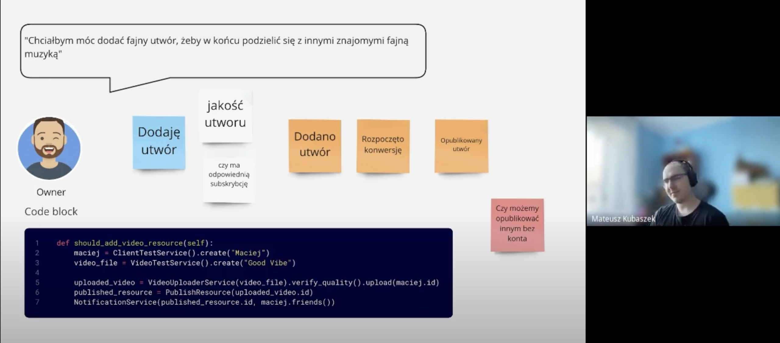Click the 'Opublikowany utwór' sticky note
The width and height of the screenshot is (780, 343).
point(461,145)
